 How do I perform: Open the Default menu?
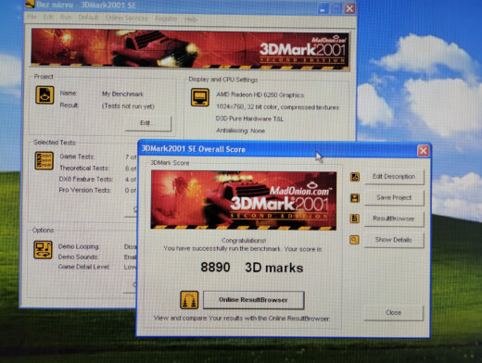[x=88, y=18]
